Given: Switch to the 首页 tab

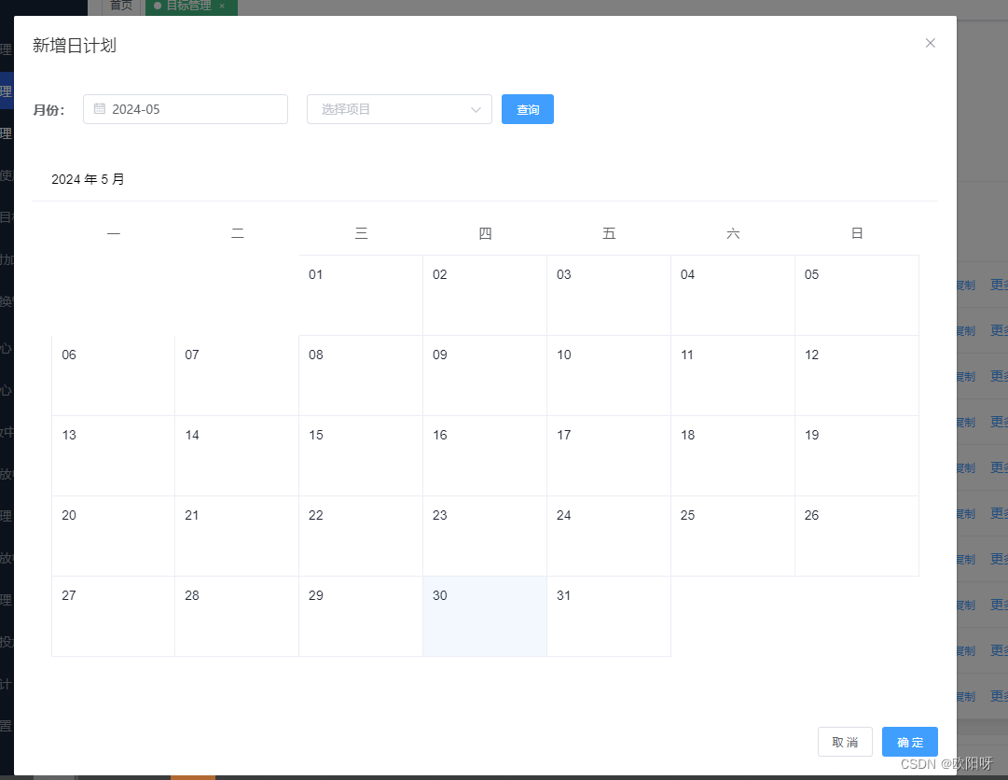Looking at the screenshot, I should pyautogui.click(x=120, y=5).
